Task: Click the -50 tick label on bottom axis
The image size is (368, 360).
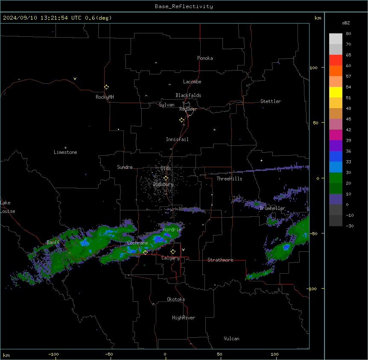Action: tap(109, 354)
